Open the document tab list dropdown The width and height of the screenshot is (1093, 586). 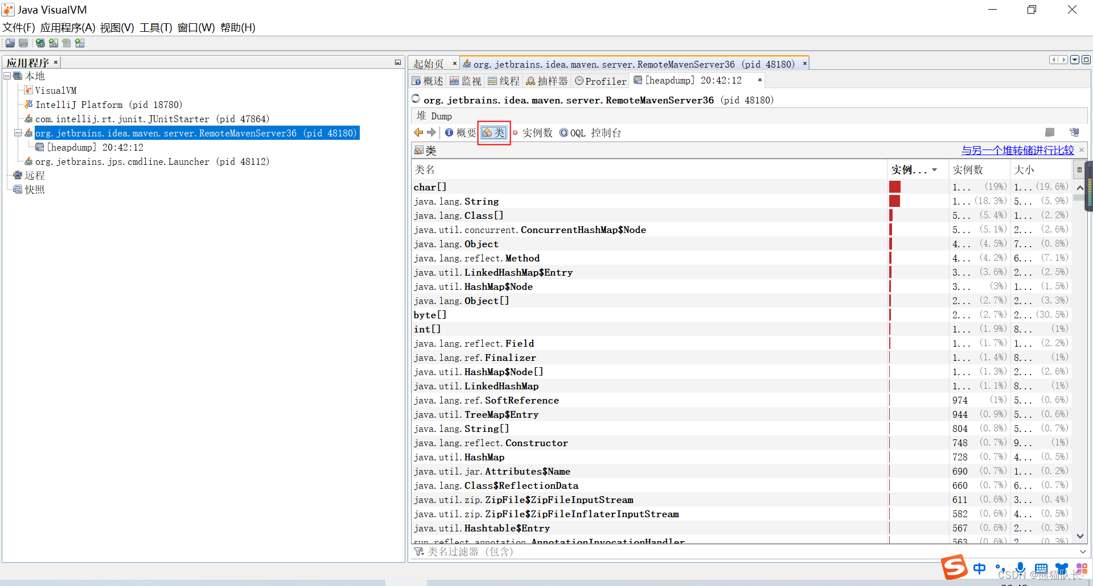point(1075,60)
